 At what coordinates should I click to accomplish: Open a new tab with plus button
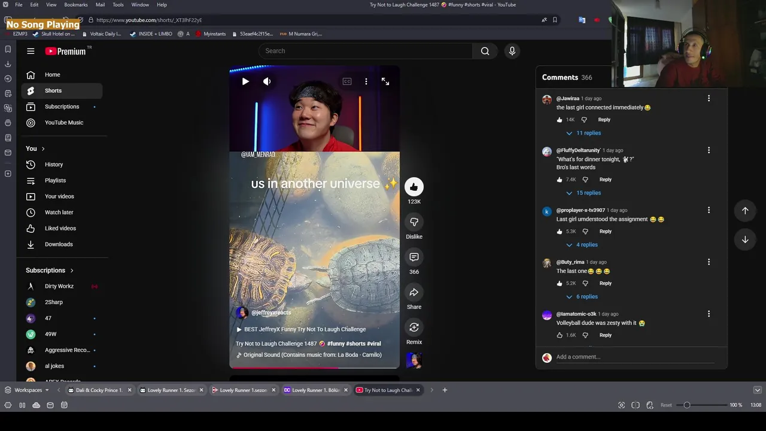click(x=445, y=390)
